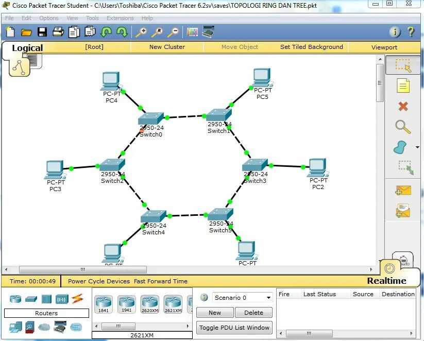The width and height of the screenshot is (424, 341).
Task: Select the Routers device category icon
Action: click(x=15, y=299)
